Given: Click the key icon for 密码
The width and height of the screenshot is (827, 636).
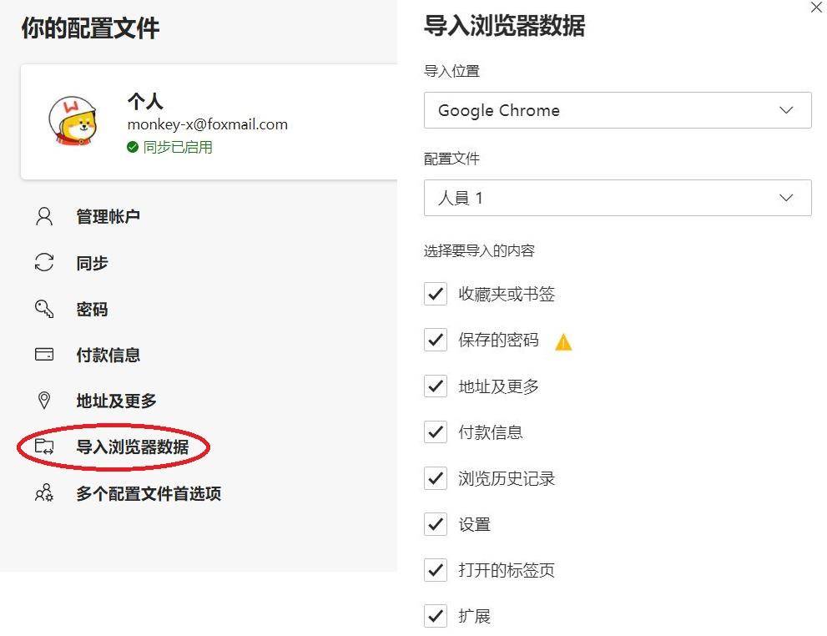Looking at the screenshot, I should [x=43, y=309].
